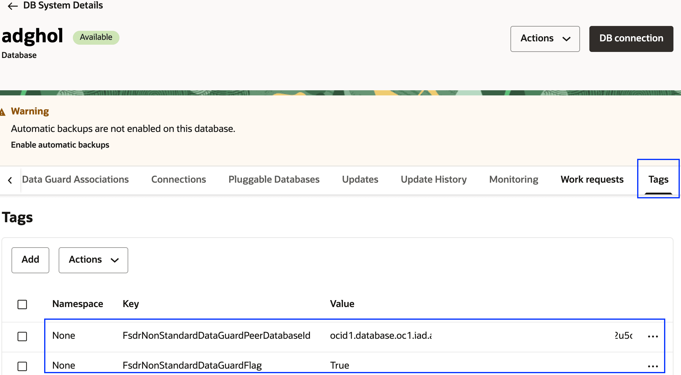The height and width of the screenshot is (375, 681).
Task: Select the FsdrNonStandardDataGuardPeerDatabaseId tag checkbox
Action: [22, 336]
